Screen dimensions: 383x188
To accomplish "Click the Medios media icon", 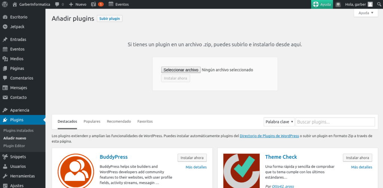I will pyautogui.click(x=5, y=59).
